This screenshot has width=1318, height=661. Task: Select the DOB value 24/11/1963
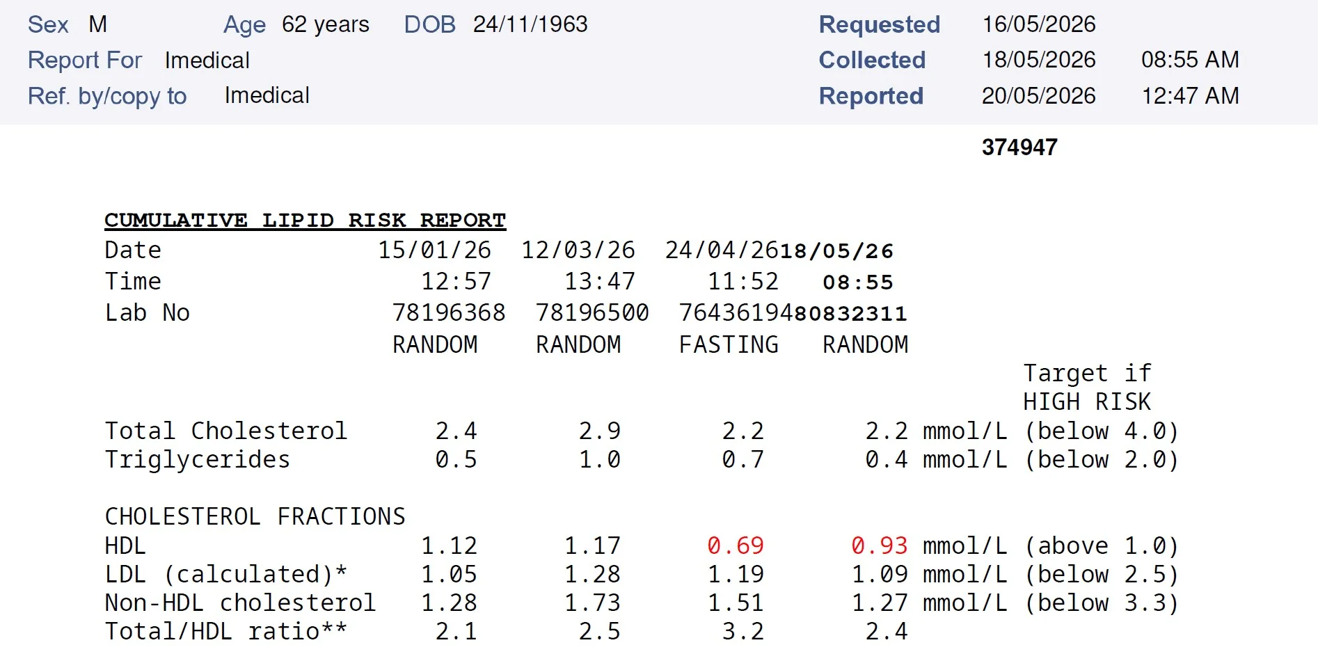(530, 24)
